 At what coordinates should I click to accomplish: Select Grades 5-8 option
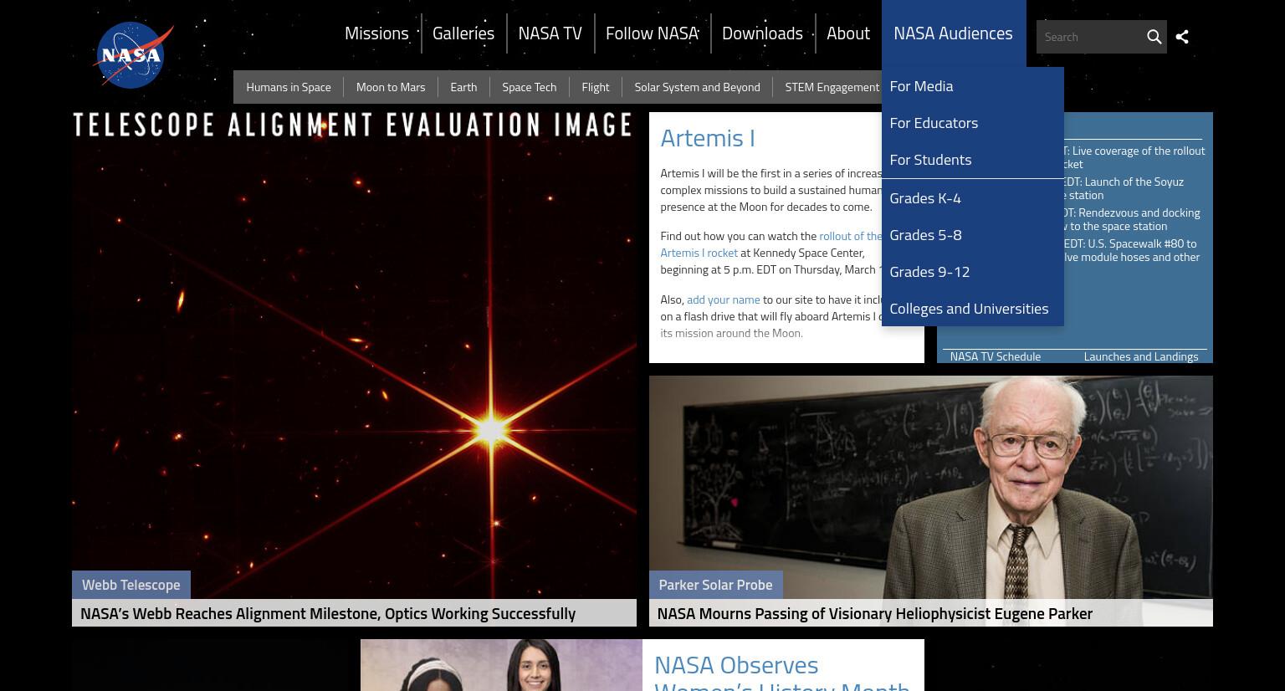972,235
